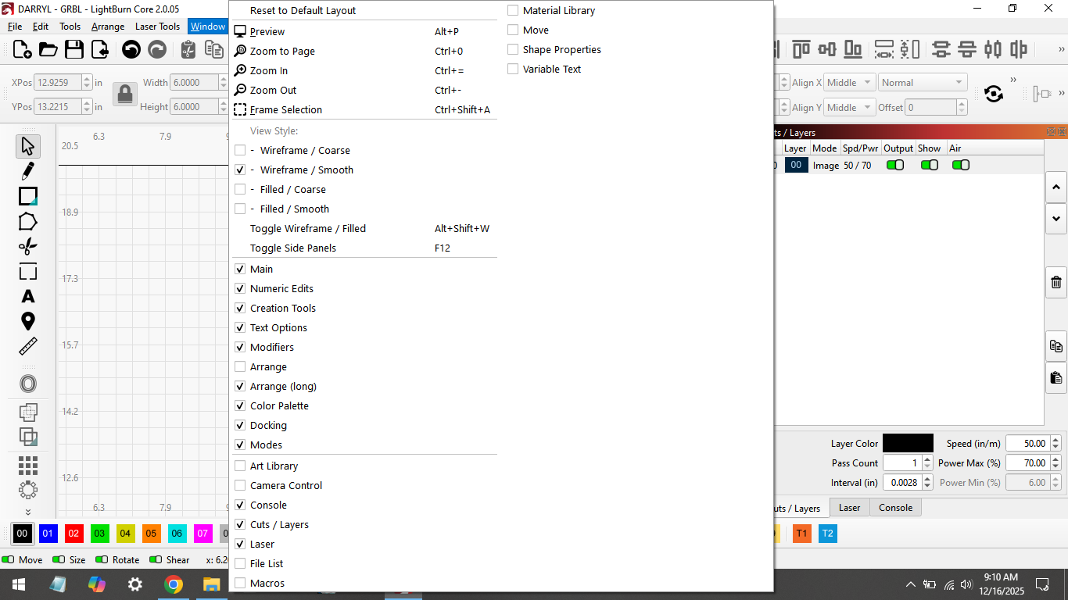
Task: Toggle the layer Output switch
Action: [x=894, y=166]
